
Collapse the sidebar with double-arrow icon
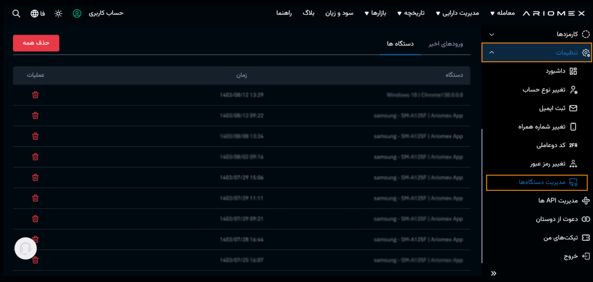coord(493,273)
